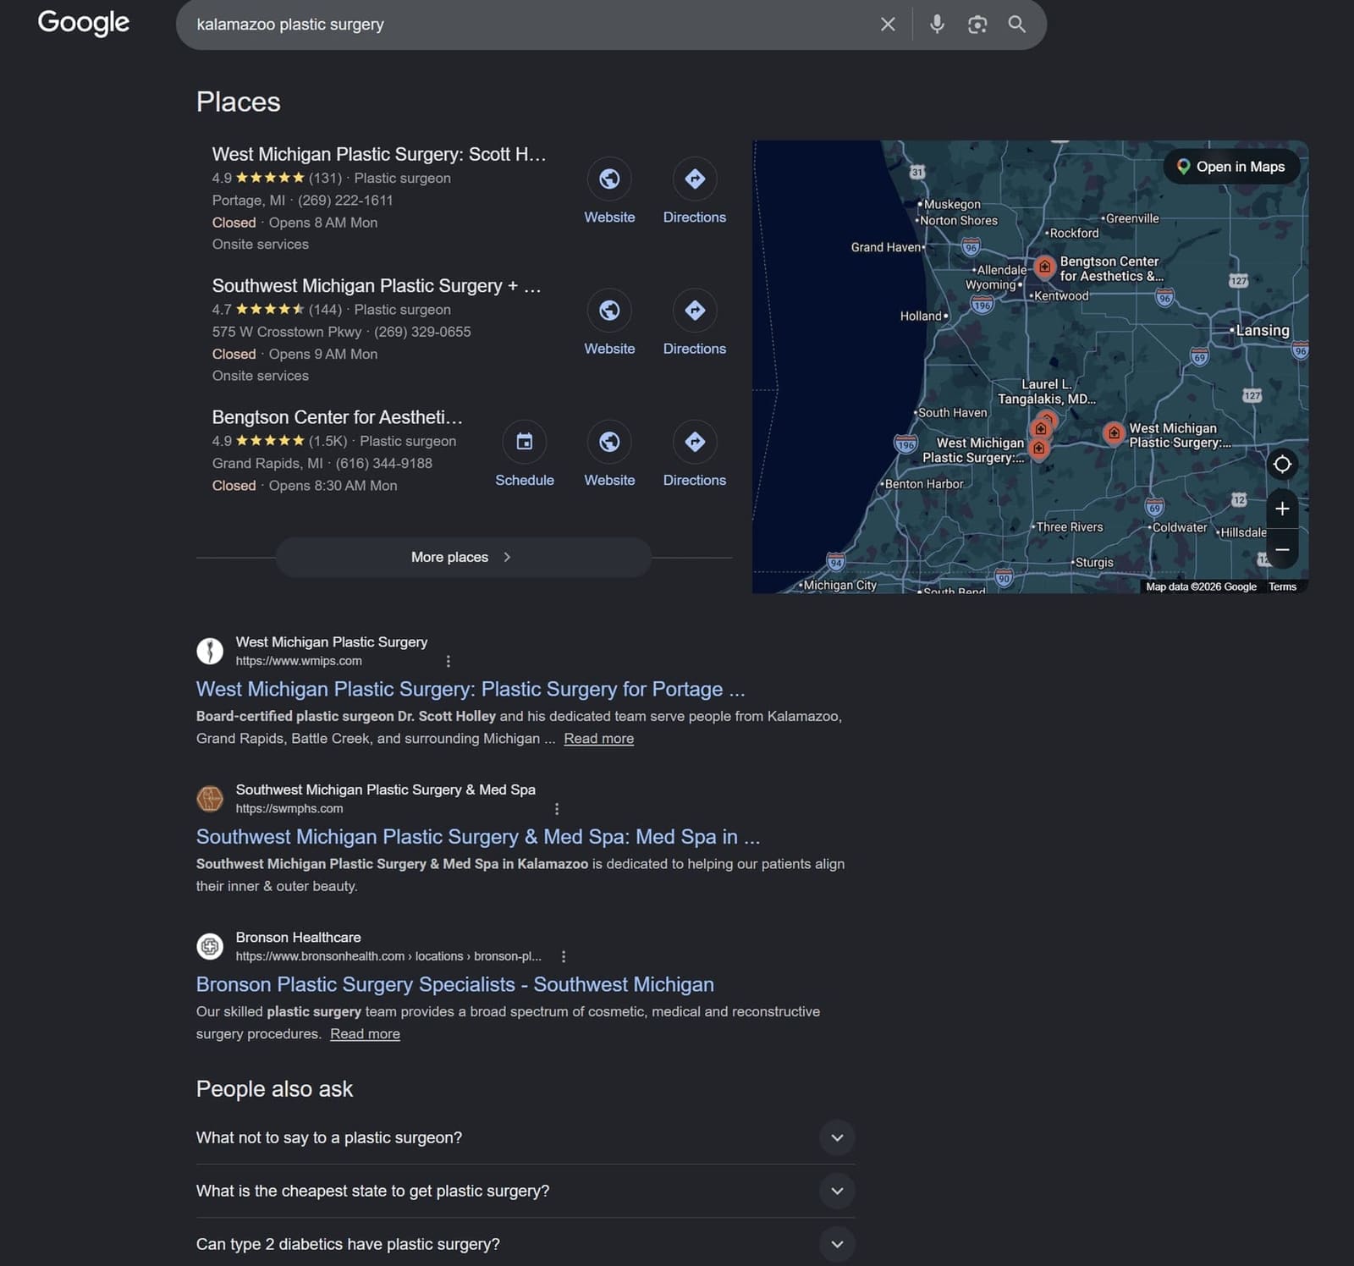Open Bronson Plastic Surgery Specialists result

455,984
